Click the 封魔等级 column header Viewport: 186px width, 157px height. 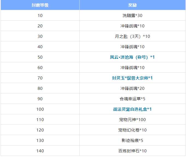40,5
